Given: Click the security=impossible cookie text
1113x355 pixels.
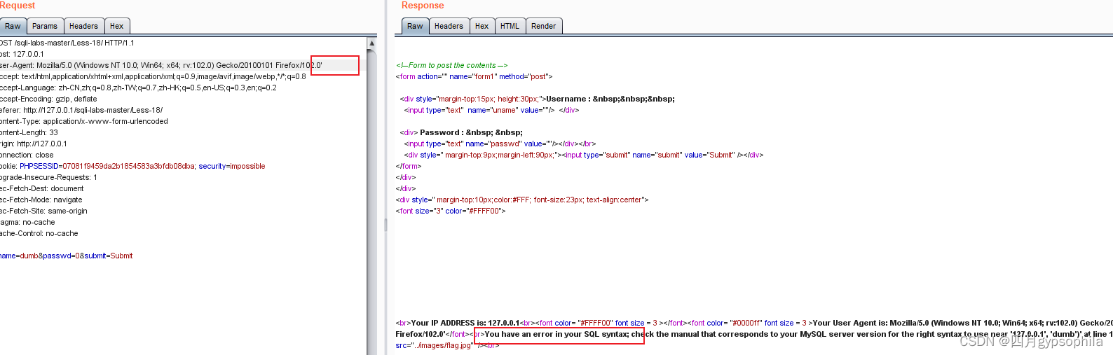Looking at the screenshot, I should (232, 166).
